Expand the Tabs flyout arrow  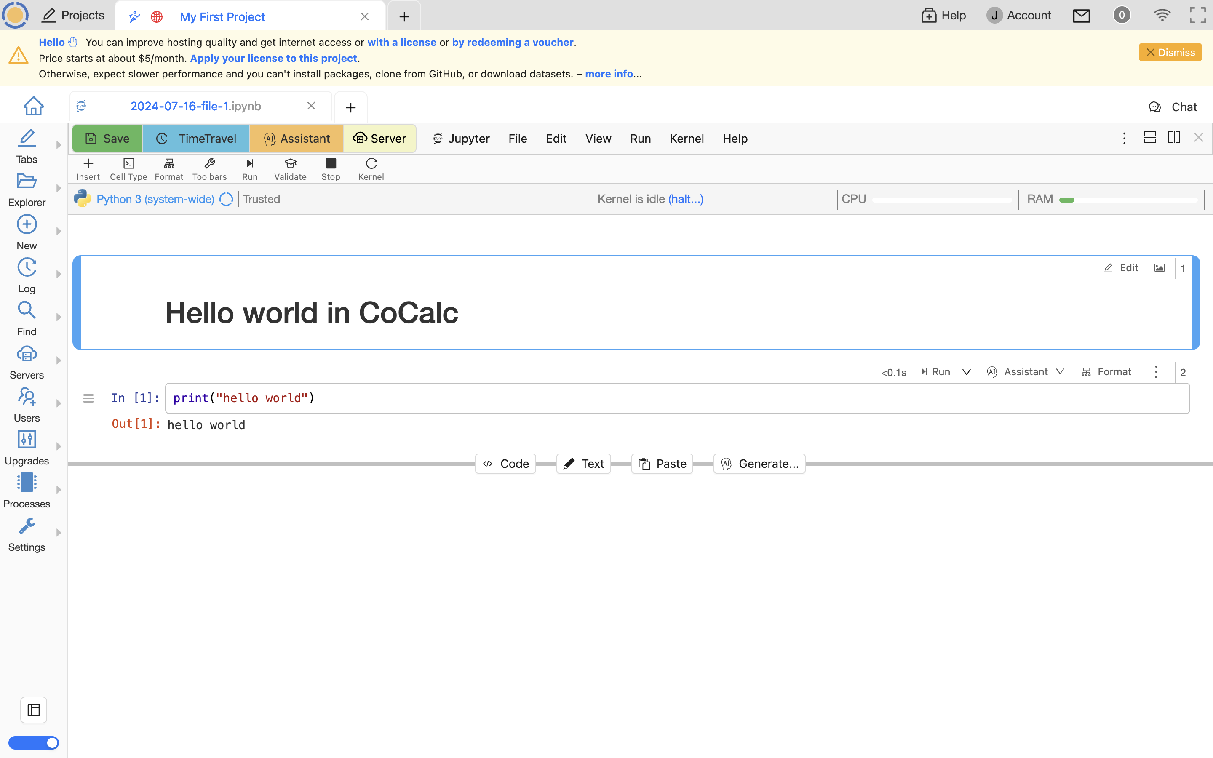click(x=59, y=145)
